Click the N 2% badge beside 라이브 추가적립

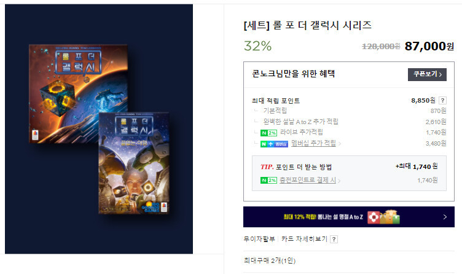[268, 133]
